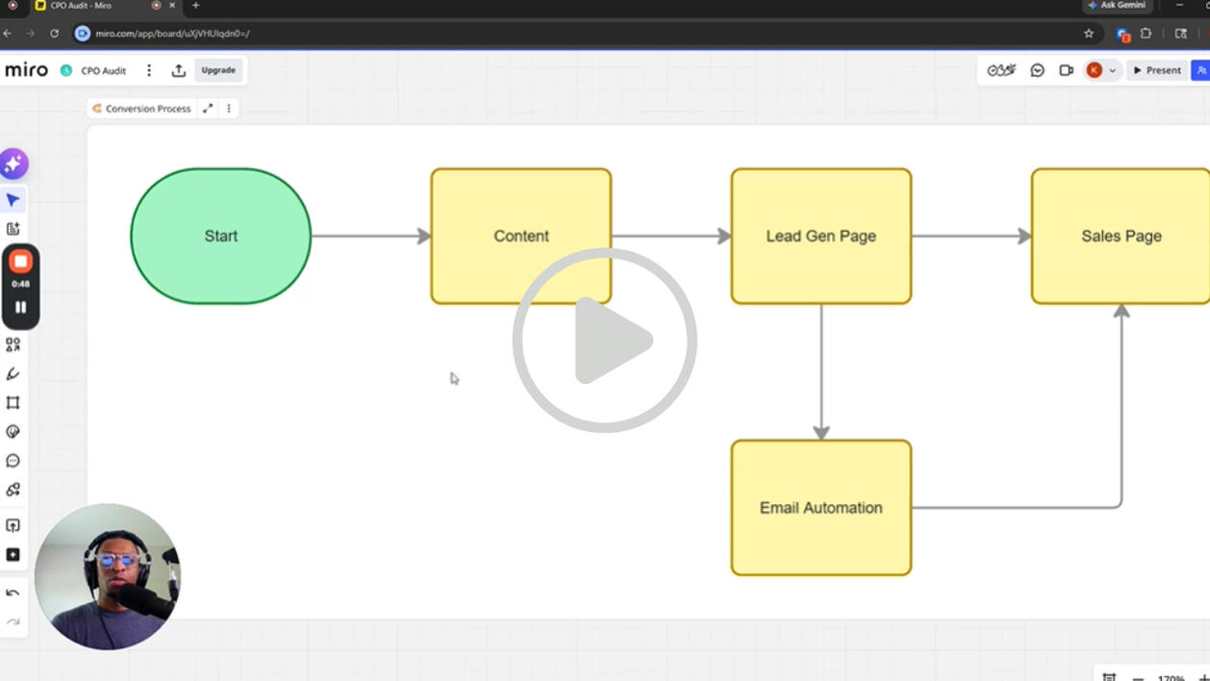Open the comment tool in sidebar

pyautogui.click(x=13, y=461)
